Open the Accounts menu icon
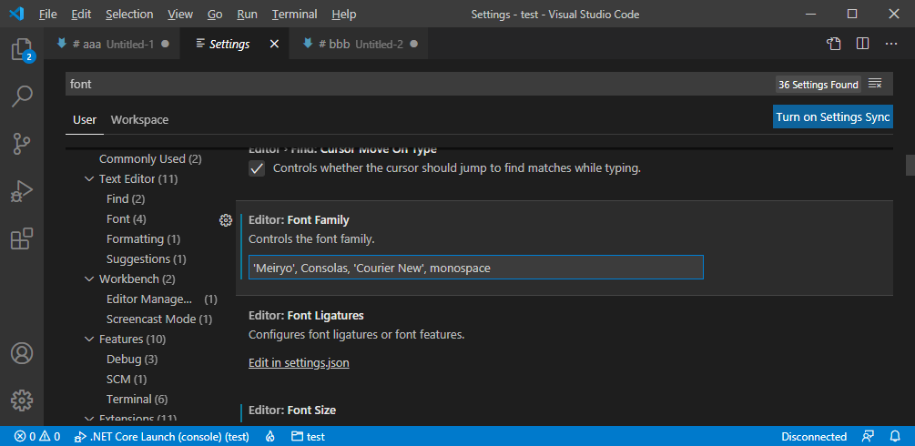Image resolution: width=915 pixels, height=446 pixels. coord(22,353)
